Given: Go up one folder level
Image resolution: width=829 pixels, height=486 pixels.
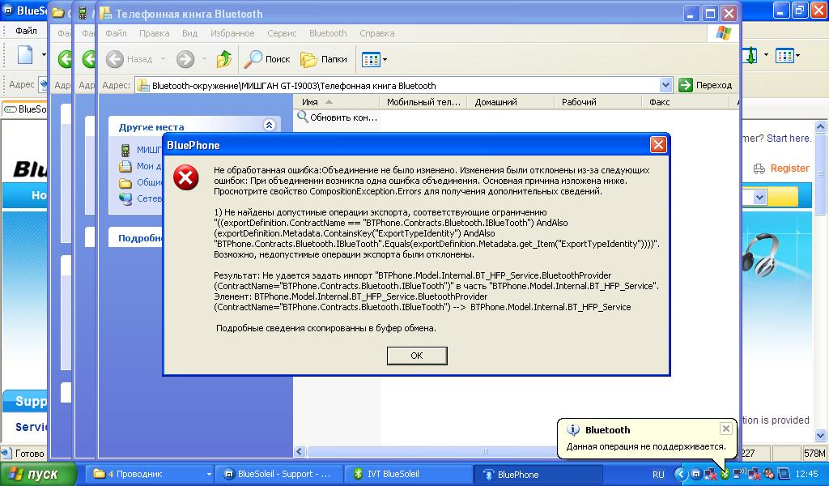Looking at the screenshot, I should click(224, 59).
